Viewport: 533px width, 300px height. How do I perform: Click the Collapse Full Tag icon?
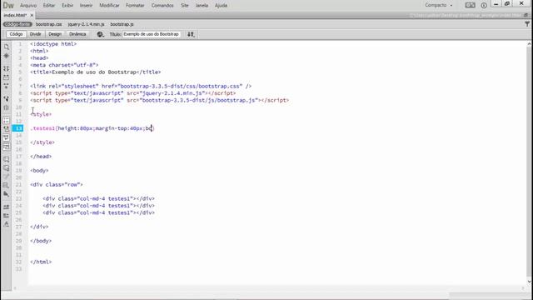tap(7, 68)
